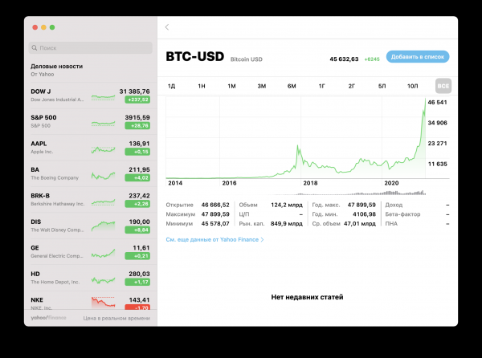Select the GE General Electric row
Image resolution: width=482 pixels, height=358 pixels.
tap(90, 252)
